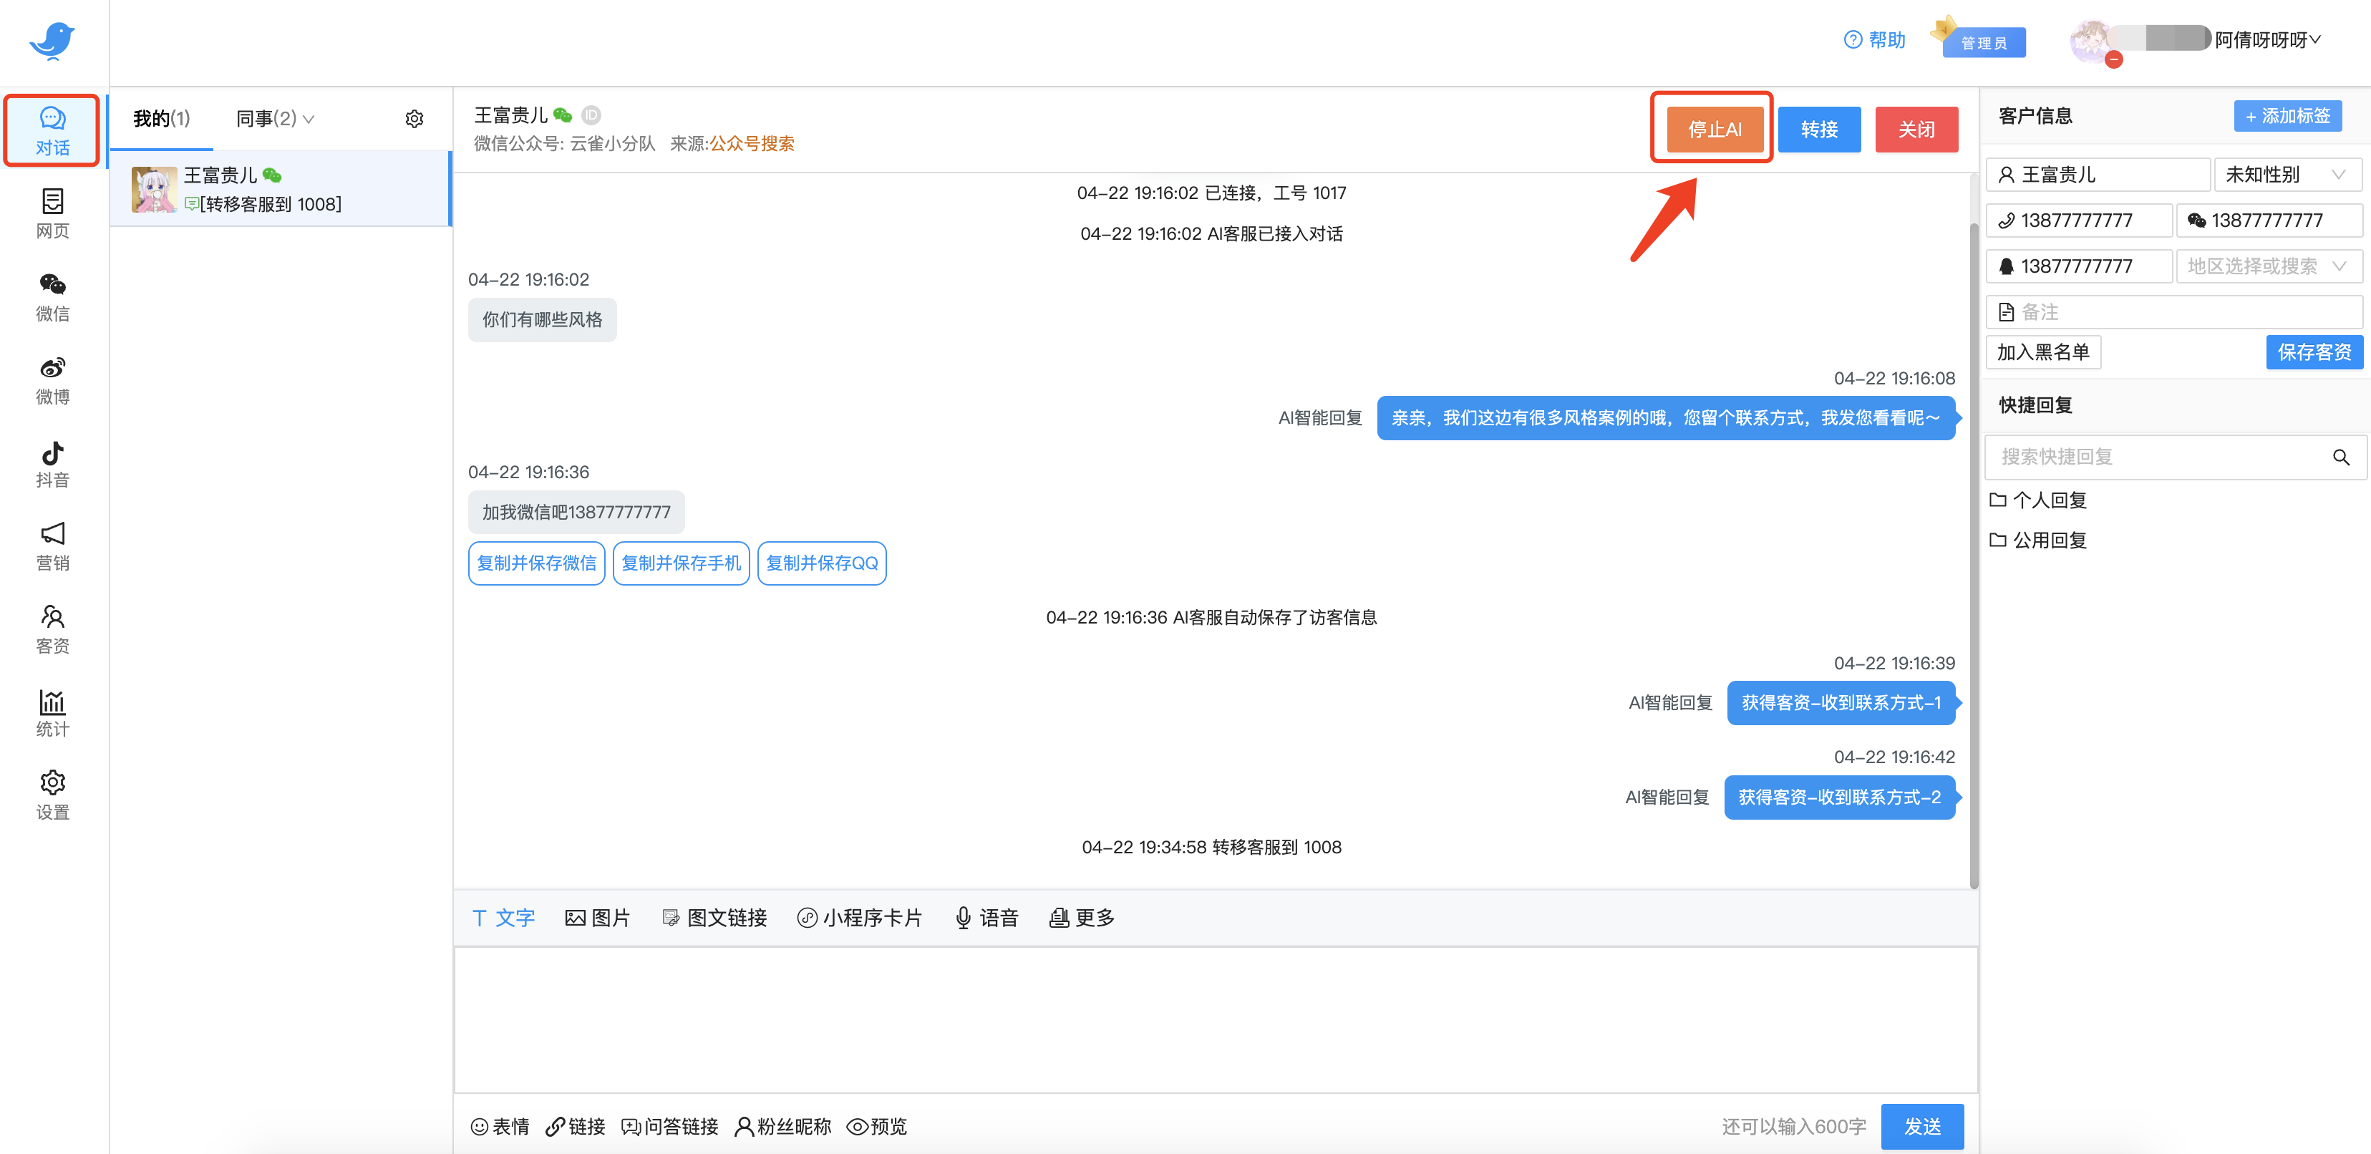Open the 设置 settings from sidebar
The height and width of the screenshot is (1154, 2371).
[52, 794]
